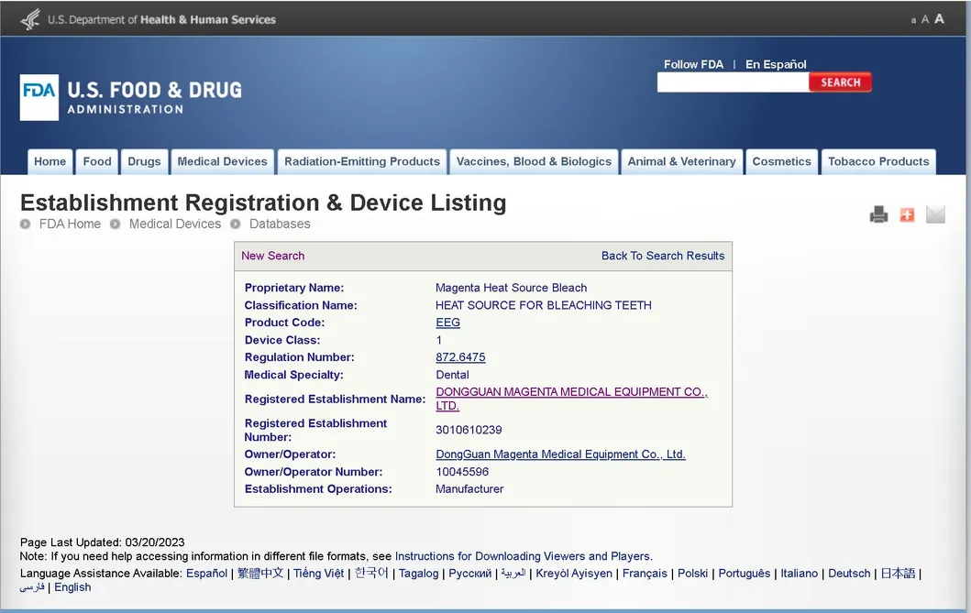Click the red plus share icon

pyautogui.click(x=907, y=215)
